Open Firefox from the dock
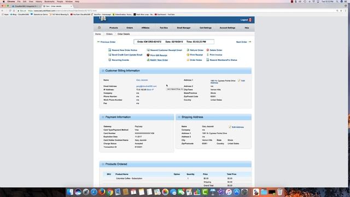The width and height of the screenshot is (350, 197). [x=102, y=192]
